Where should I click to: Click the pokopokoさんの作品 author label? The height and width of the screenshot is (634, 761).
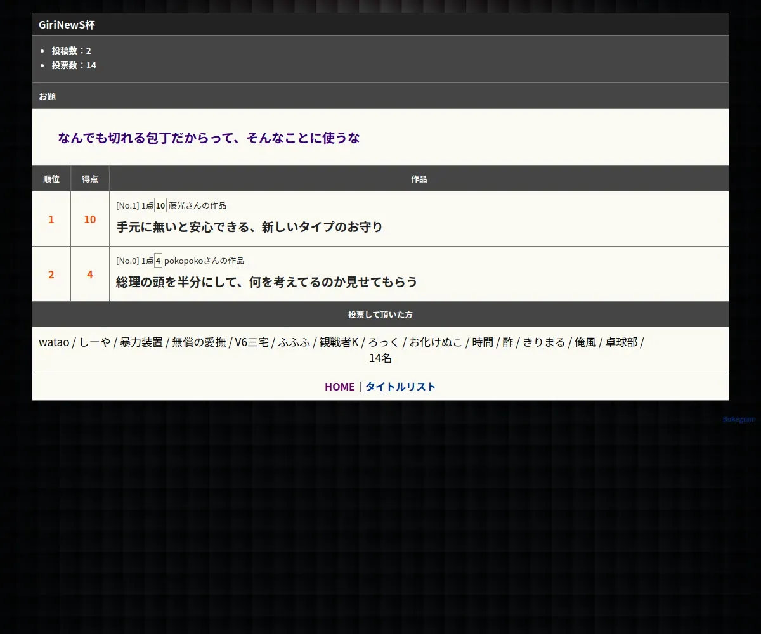204,261
